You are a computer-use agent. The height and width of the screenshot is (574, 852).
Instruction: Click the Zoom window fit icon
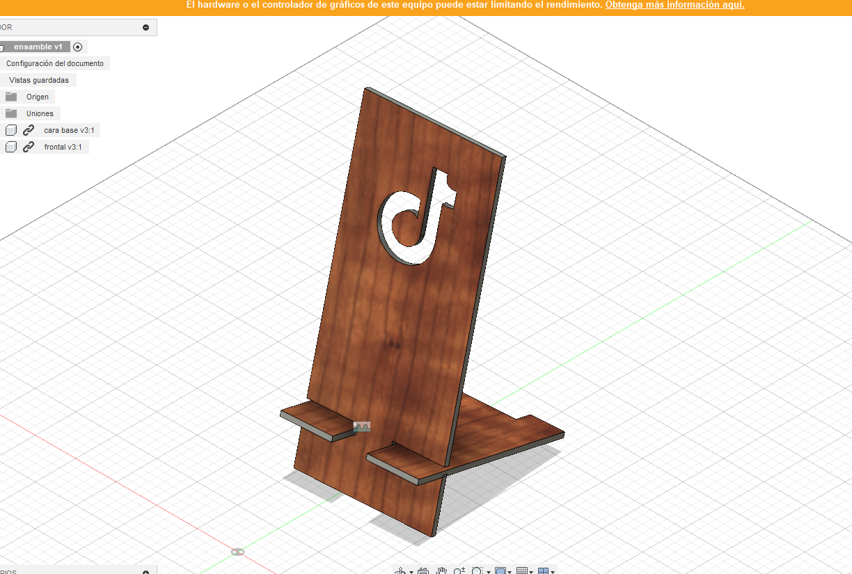coord(477,571)
